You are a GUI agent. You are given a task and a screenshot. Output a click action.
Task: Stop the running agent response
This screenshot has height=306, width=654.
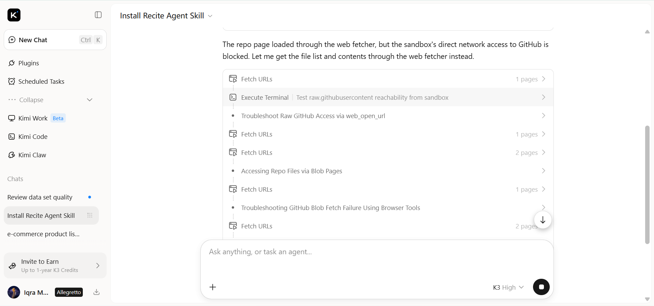(x=541, y=287)
